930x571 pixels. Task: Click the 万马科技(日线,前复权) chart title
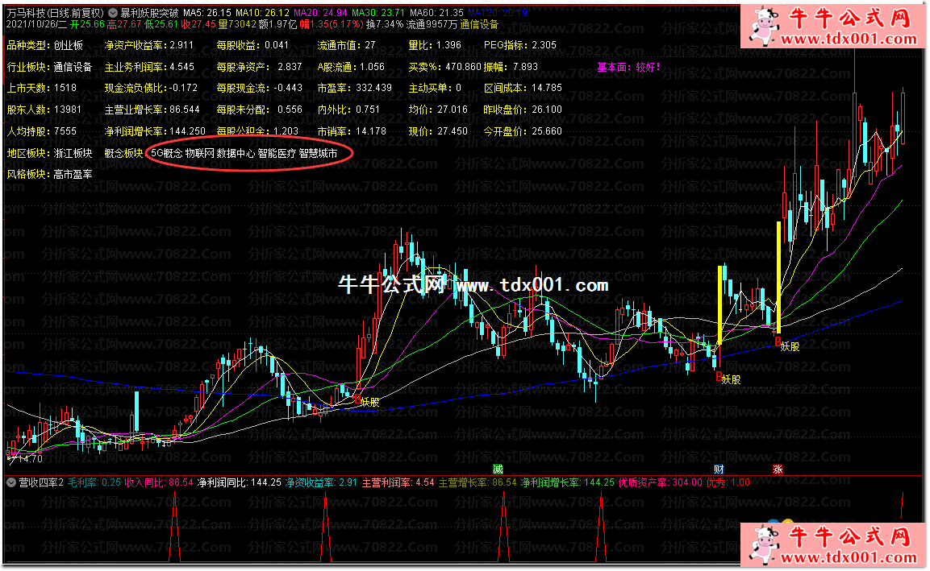pyautogui.click(x=55, y=13)
